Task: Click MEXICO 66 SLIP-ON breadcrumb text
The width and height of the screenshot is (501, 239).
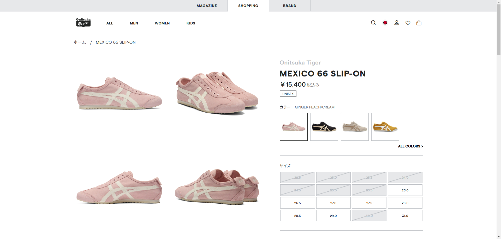Action: 116,42
